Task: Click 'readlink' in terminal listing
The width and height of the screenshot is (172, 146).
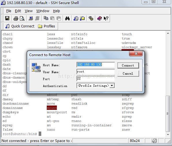Action: 79,104
